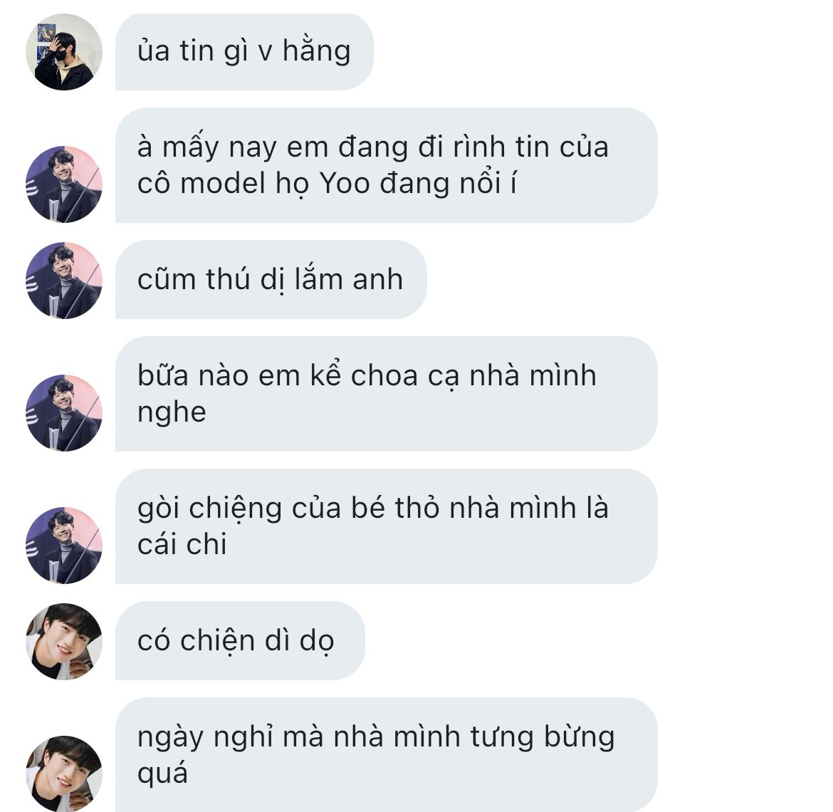Select the "cũm thú dị lắm anh" bubble
Screen dimensions: 833x812
pos(271,279)
